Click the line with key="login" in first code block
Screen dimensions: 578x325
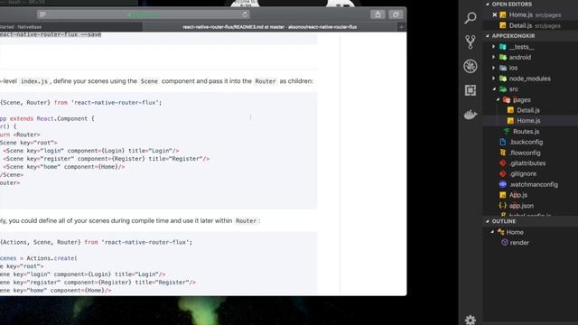[x=91, y=151]
